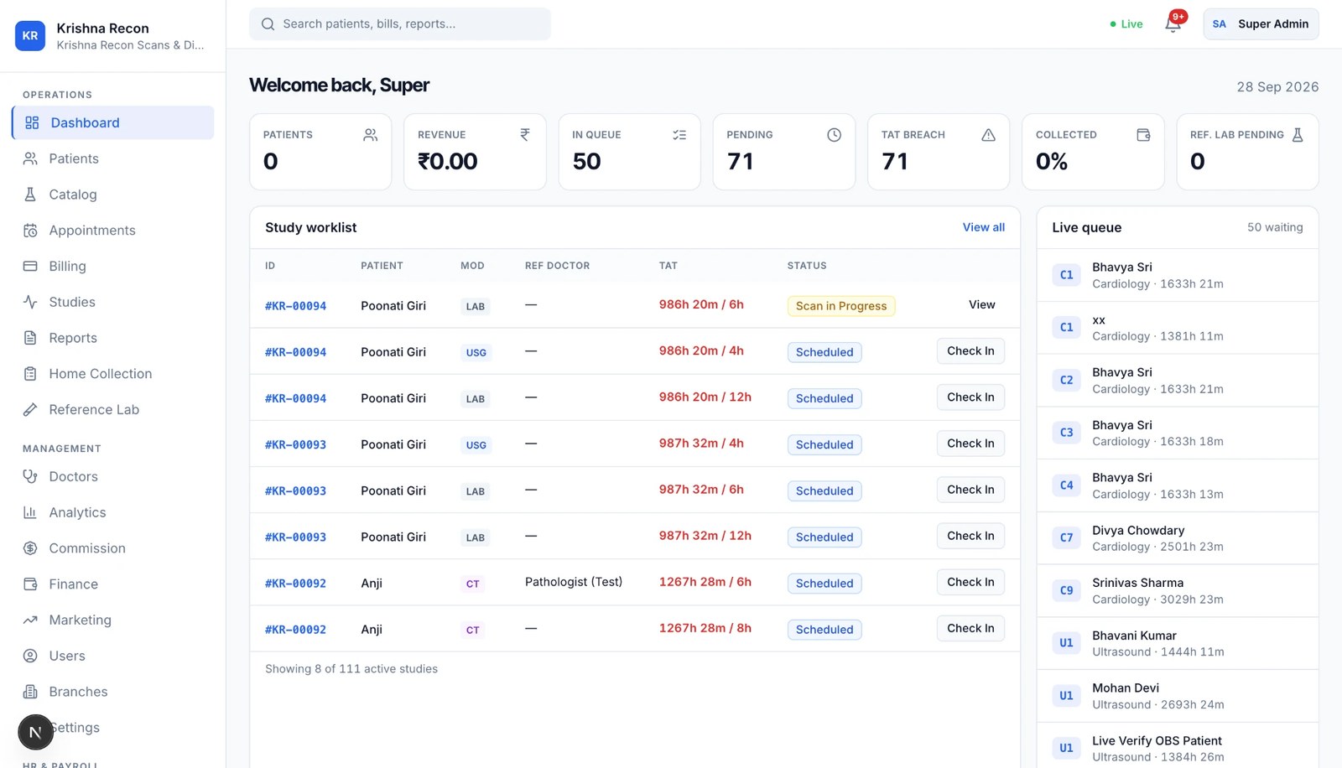Check In the 986h 20m / 4h study
Viewport: 1342px width, 768px height.
pos(970,350)
